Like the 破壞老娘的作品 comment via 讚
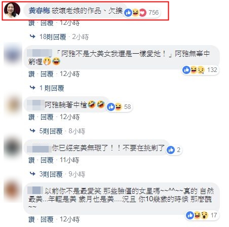 [x=31, y=23]
